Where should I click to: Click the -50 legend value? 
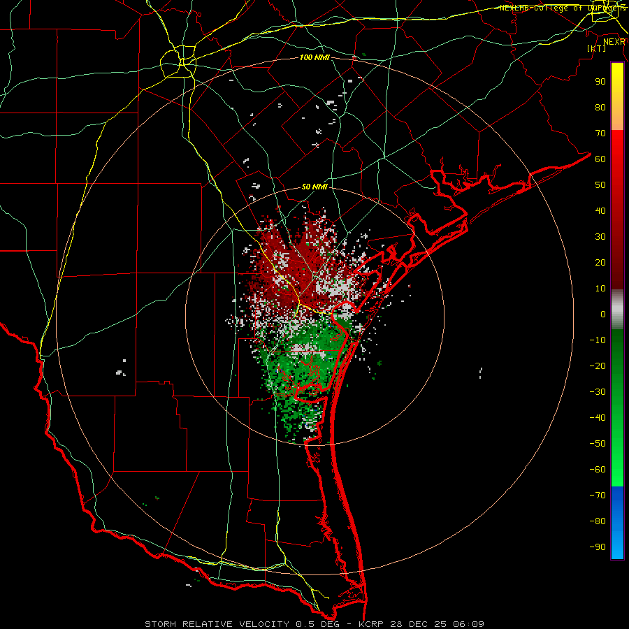pos(598,444)
